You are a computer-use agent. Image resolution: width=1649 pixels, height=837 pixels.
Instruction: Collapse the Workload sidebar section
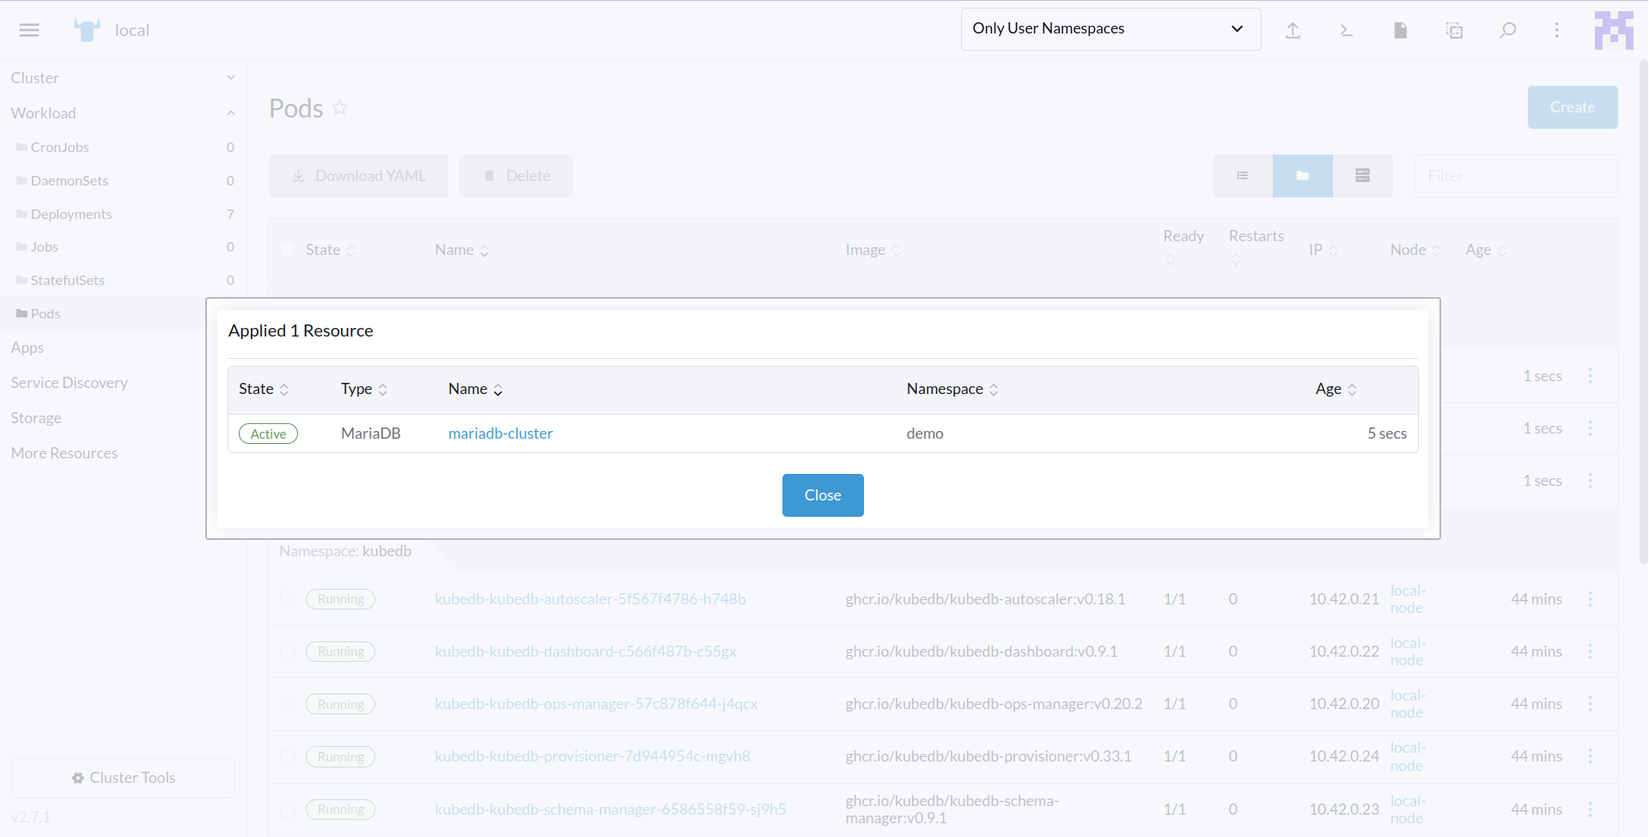120,113
